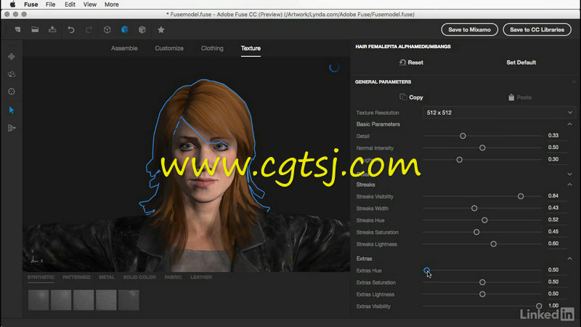Select the four-diamond move tool in sidebar
581x327 pixels.
(12, 57)
